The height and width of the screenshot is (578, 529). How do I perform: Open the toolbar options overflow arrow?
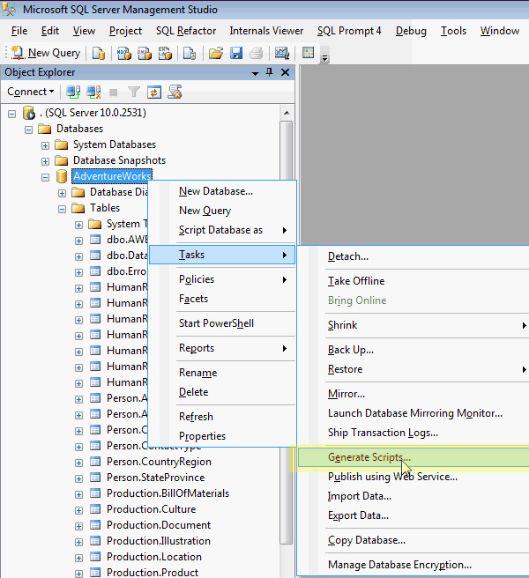(324, 58)
